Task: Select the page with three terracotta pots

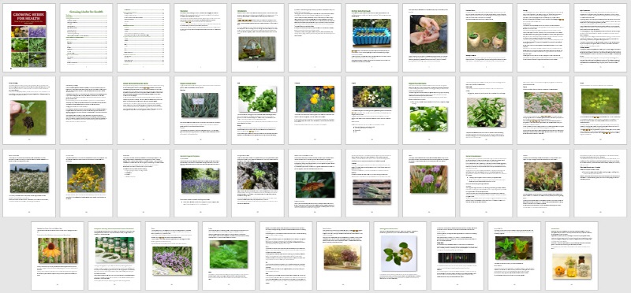Action: click(486, 38)
